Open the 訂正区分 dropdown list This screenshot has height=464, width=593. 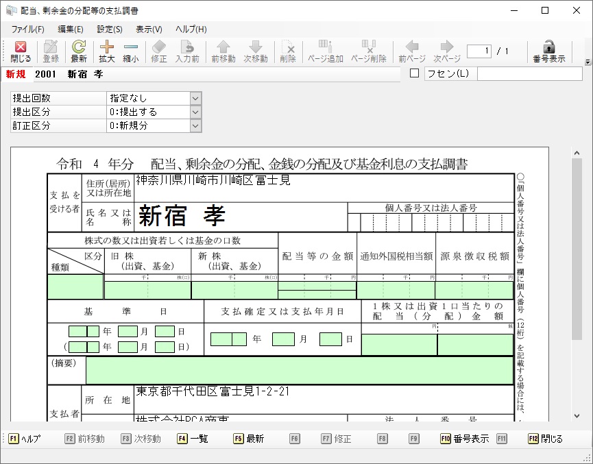(195, 125)
